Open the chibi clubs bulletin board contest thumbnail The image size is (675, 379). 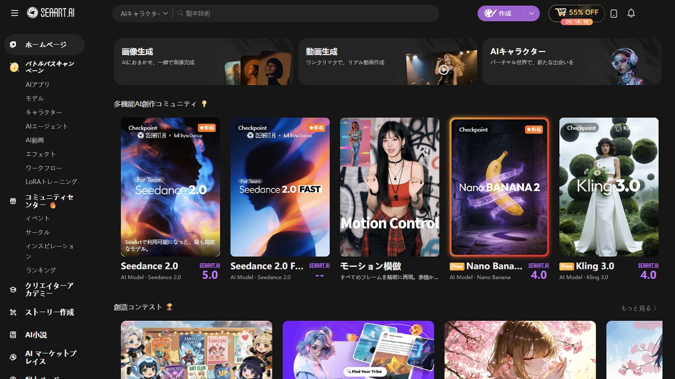[x=197, y=350]
